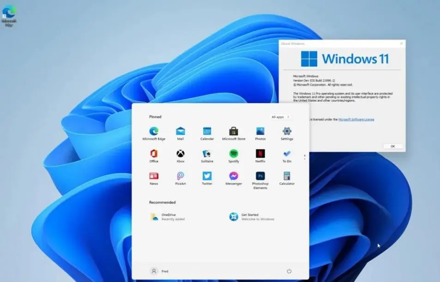Launch Messenger
This screenshot has width=440, height=282.
pyautogui.click(x=234, y=178)
